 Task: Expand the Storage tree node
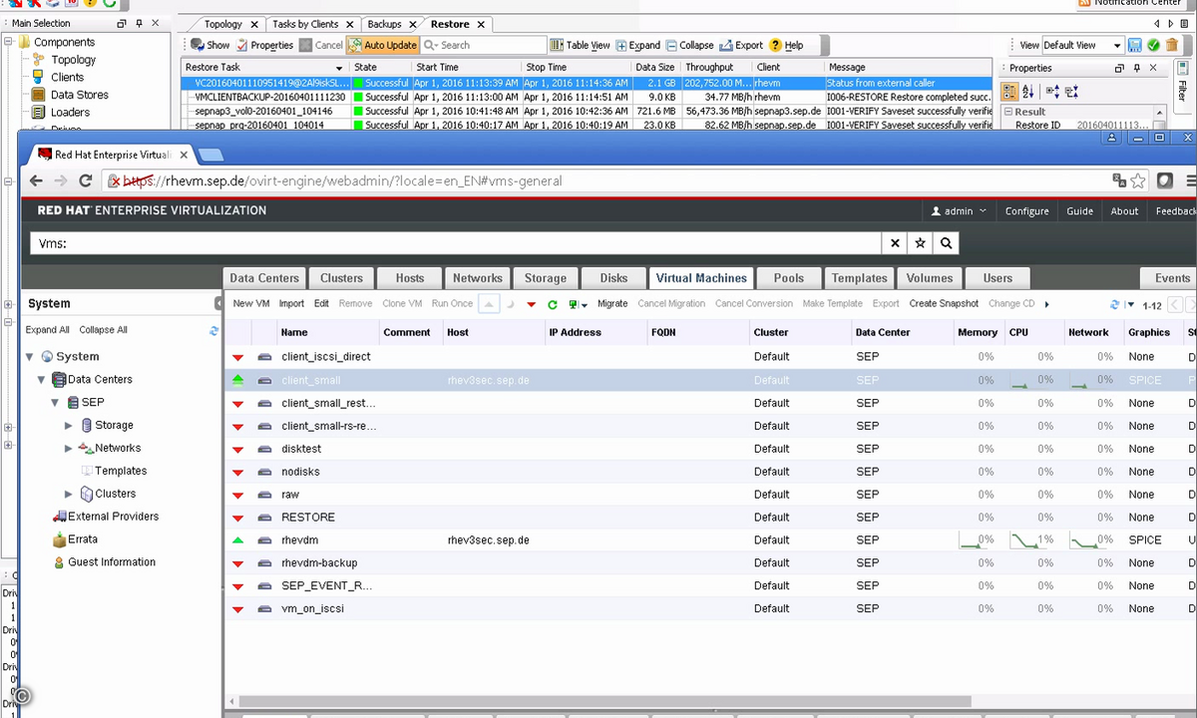coord(69,426)
